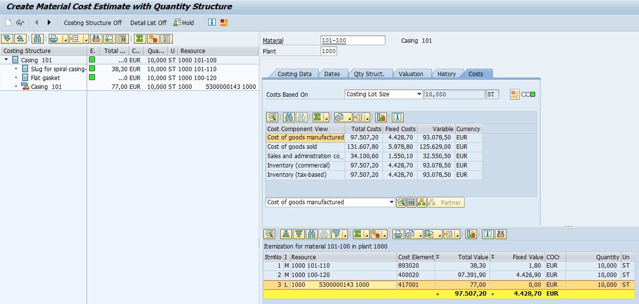Click hierarchy icon left of Partner button
The height and width of the screenshot is (304, 639).
[422, 202]
